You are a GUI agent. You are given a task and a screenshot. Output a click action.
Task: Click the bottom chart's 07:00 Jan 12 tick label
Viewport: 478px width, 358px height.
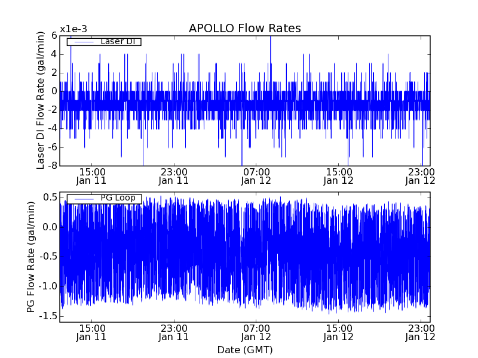256,333
